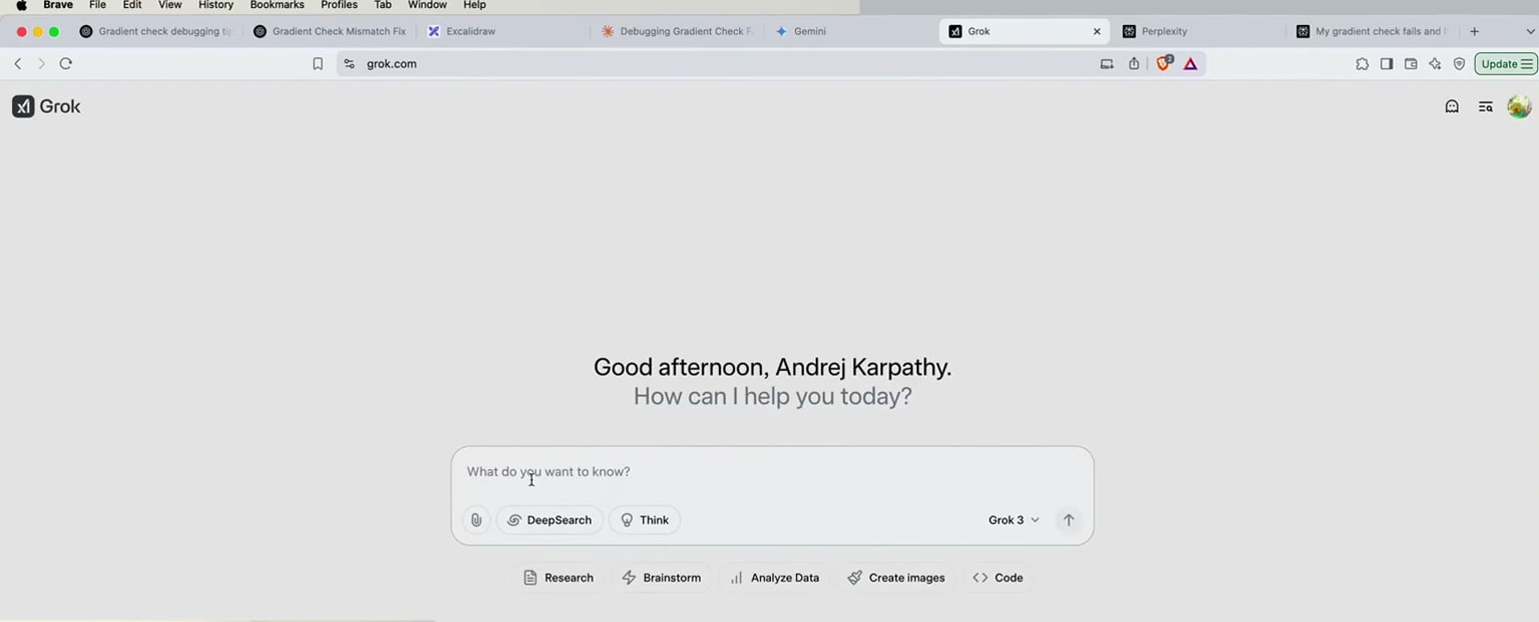Switch to Gradient Check Mismatch Fix tab
Screen dimensions: 1539x622
point(330,31)
